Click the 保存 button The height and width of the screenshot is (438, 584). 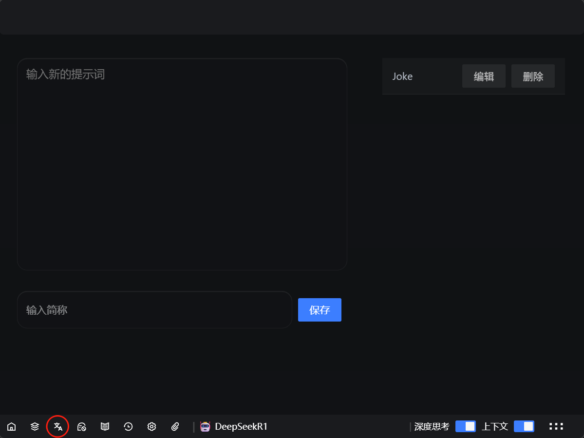tap(320, 310)
